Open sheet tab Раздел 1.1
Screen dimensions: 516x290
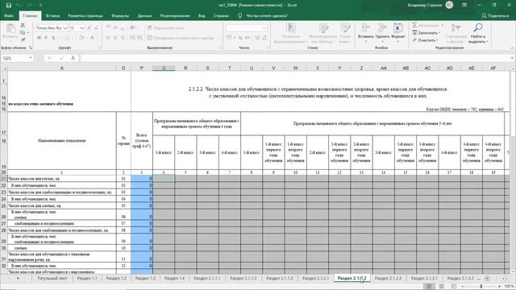coord(87,278)
